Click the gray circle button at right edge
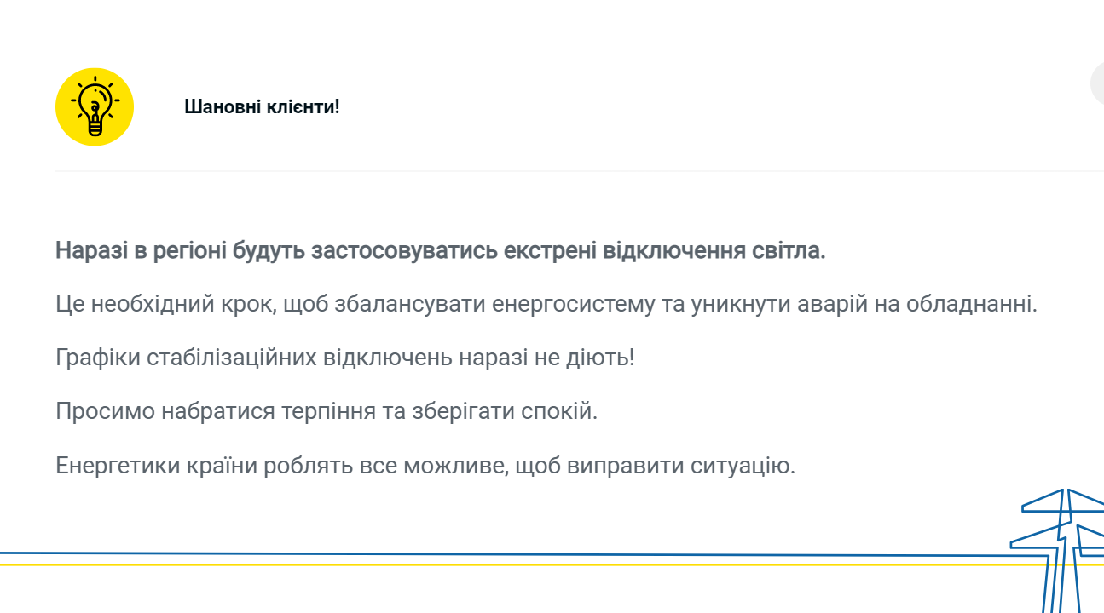The height and width of the screenshot is (613, 1104). [1097, 84]
